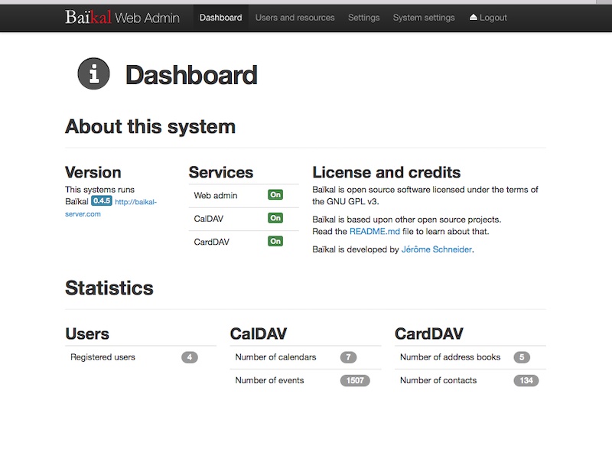612x459 pixels.
Task: Click the 'Web admin' service label
Action: (216, 196)
